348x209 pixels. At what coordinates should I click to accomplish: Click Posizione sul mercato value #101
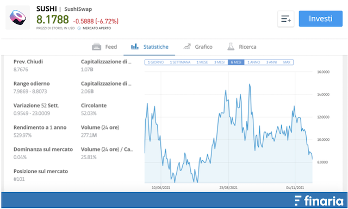(19, 179)
